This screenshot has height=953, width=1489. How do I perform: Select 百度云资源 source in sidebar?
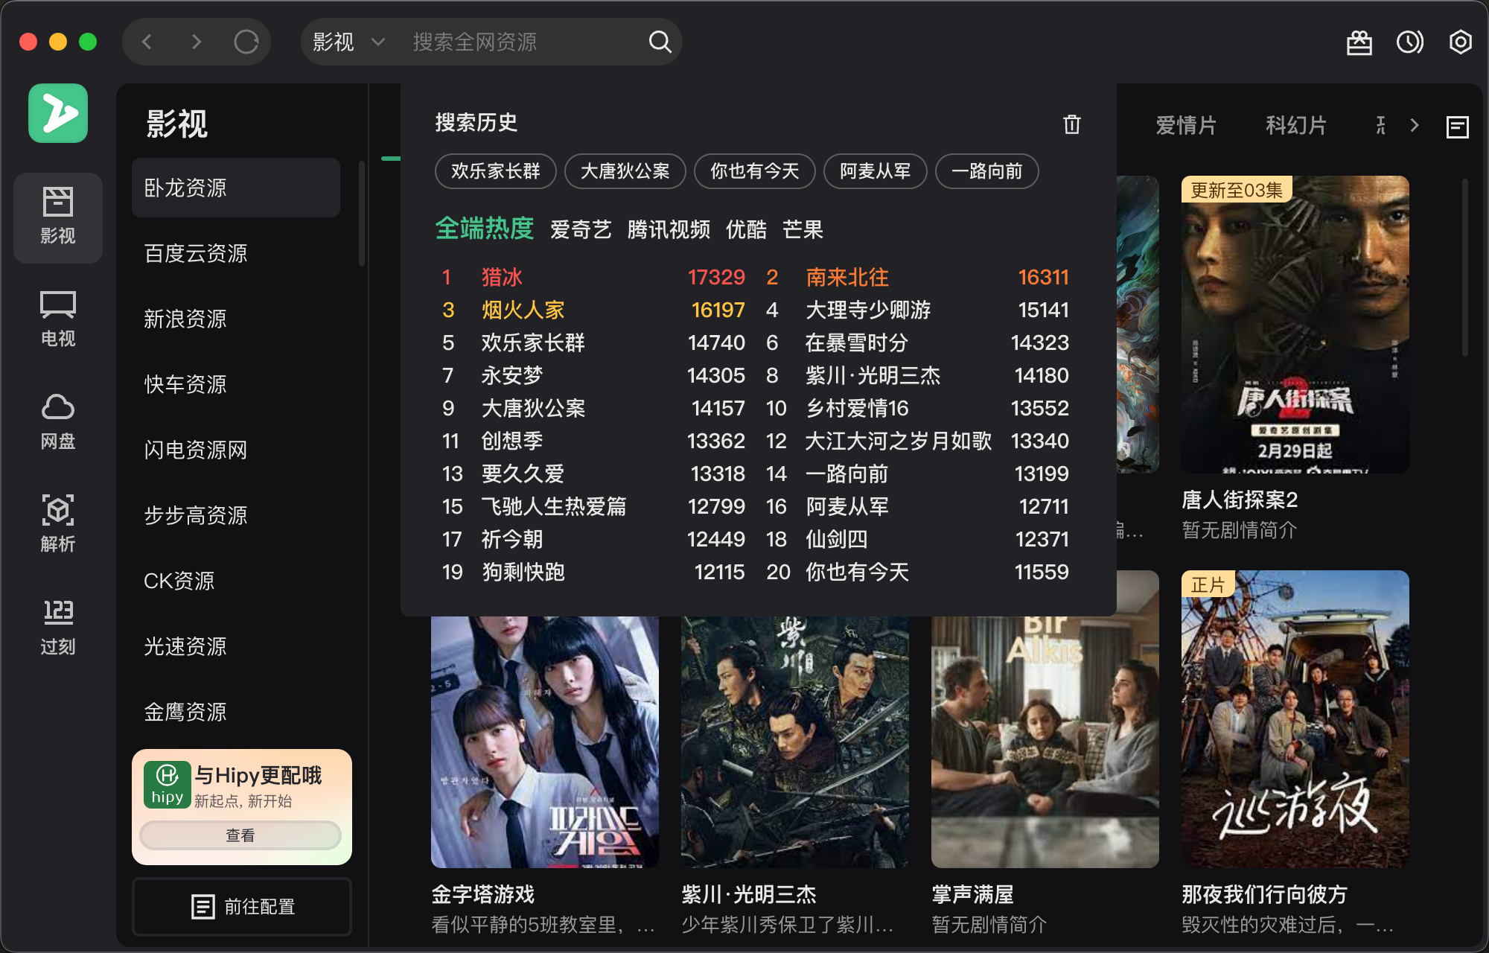click(x=196, y=253)
